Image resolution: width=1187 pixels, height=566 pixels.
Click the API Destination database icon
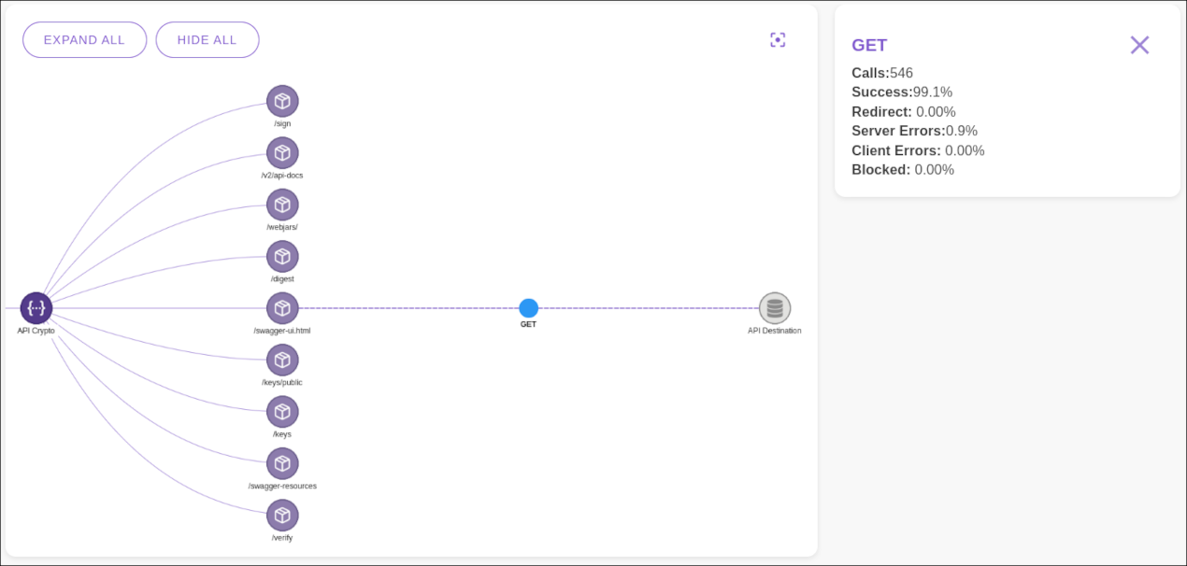(775, 308)
